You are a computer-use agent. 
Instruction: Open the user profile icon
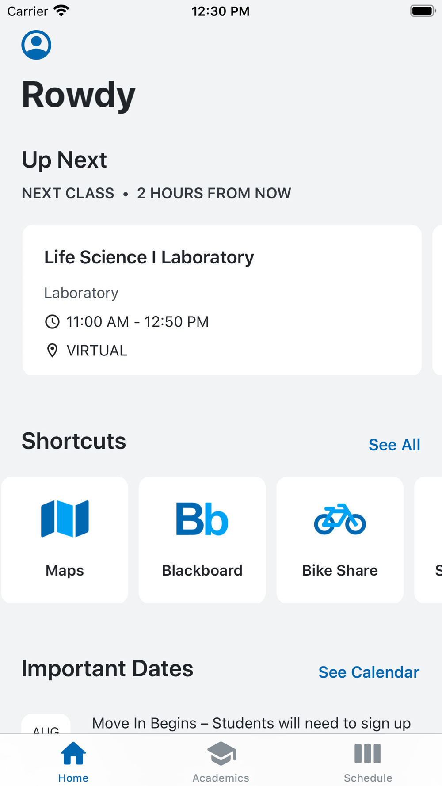[x=36, y=45]
